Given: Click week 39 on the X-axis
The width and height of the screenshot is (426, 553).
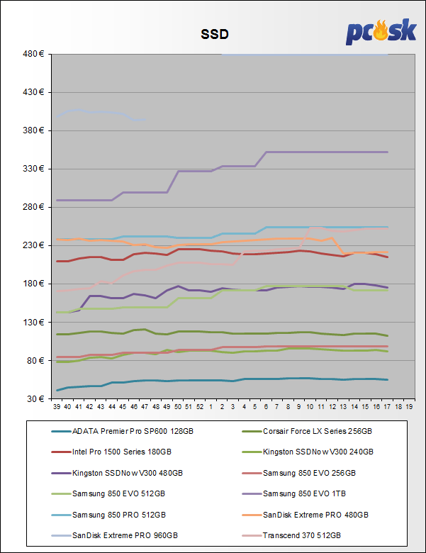Looking at the screenshot, I should [x=57, y=408].
